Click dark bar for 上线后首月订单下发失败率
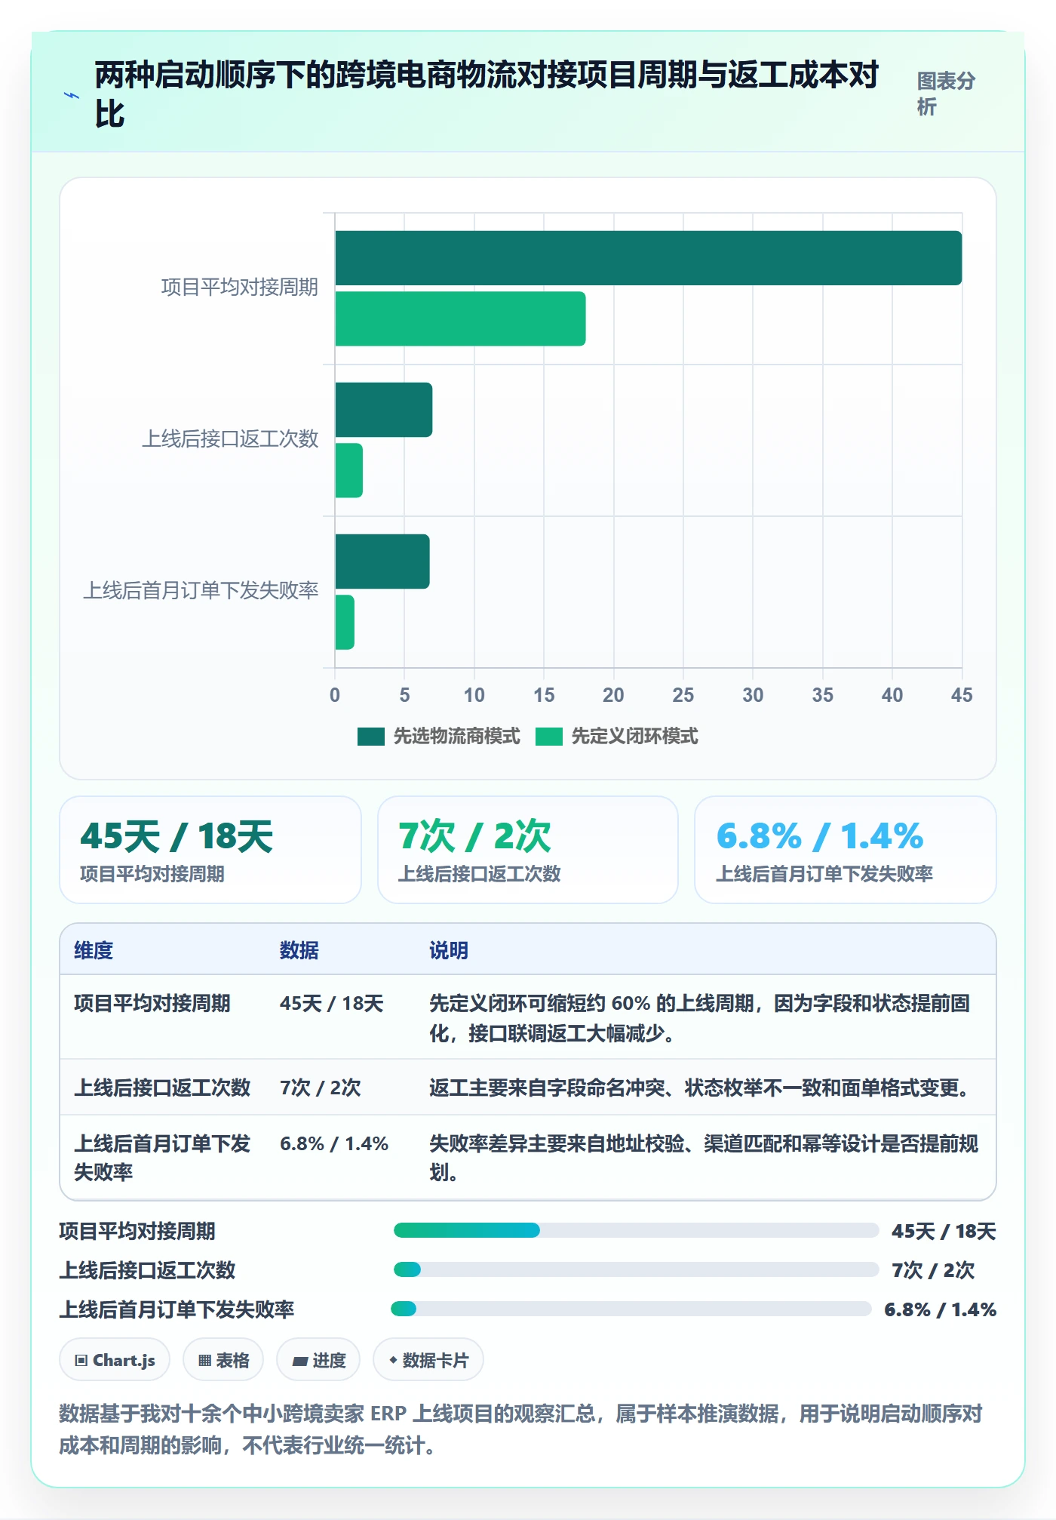The image size is (1056, 1520). click(382, 562)
